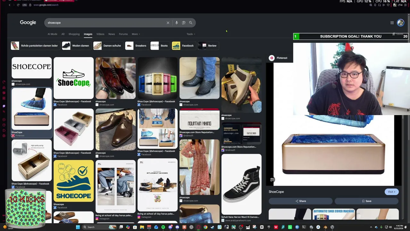
Task: Reload the current browser page
Action: (x=18, y=5)
